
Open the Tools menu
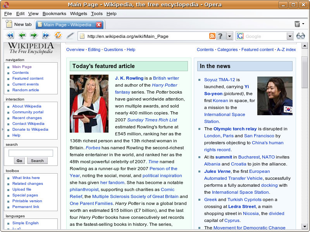96,14
